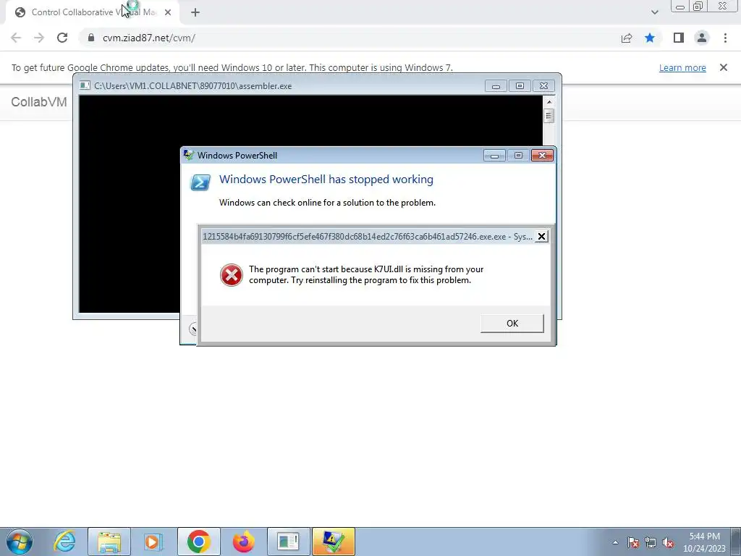Share this page via share icon

click(627, 38)
